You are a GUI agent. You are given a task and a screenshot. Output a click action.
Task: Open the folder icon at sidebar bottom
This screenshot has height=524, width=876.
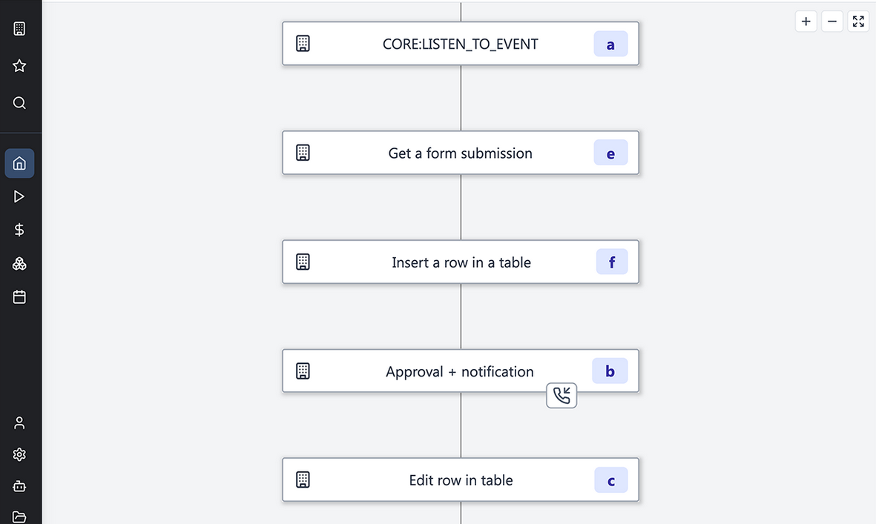[19, 517]
